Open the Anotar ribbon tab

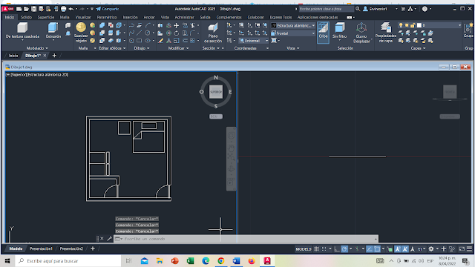click(149, 17)
